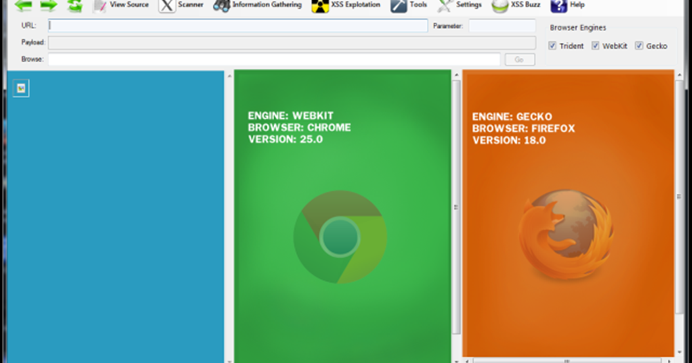Screen dimensions: 692x363
Task: Click the Tools hammer icon
Action: (398, 6)
